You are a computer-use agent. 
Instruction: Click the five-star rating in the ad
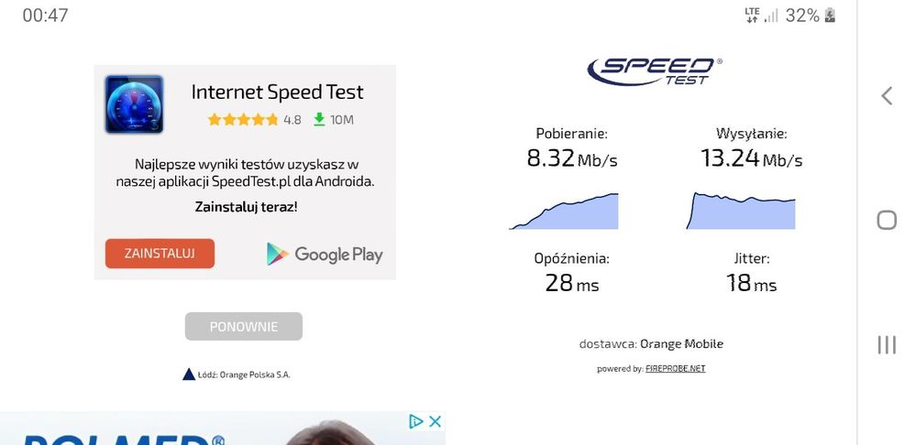(243, 119)
